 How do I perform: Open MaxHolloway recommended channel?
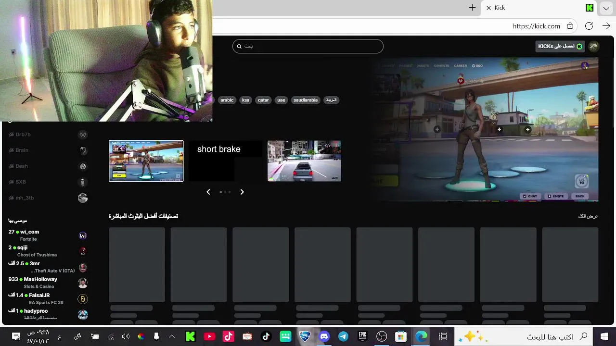point(48,283)
